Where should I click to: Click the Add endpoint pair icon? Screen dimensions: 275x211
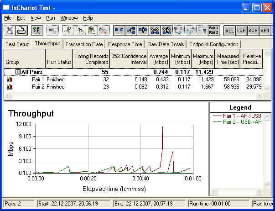pyautogui.click(x=119, y=31)
